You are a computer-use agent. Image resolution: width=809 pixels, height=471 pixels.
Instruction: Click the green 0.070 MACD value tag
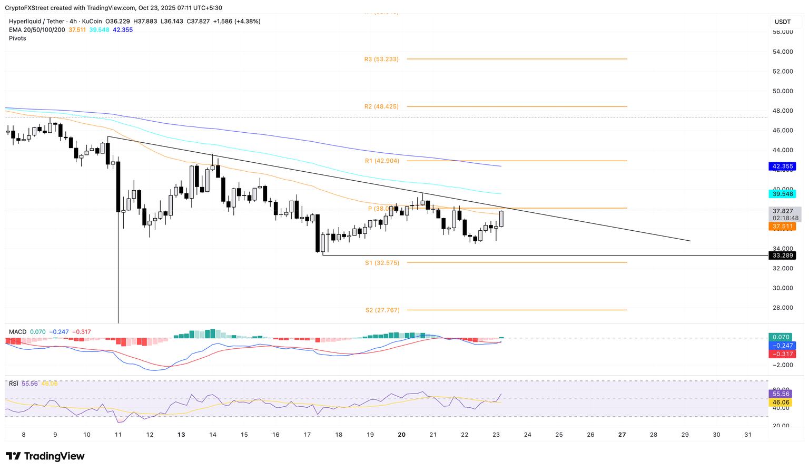pyautogui.click(x=782, y=337)
